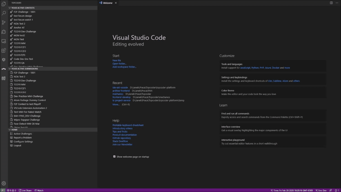This screenshot has height=192, width=341.
Task: Toggle Show welcome page on startup
Action: pos(114,157)
